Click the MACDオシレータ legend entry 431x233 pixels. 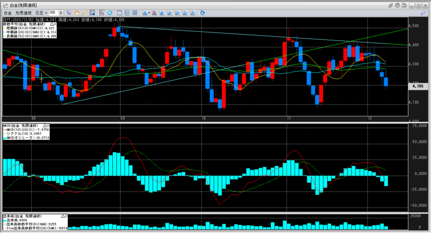click(x=27, y=138)
